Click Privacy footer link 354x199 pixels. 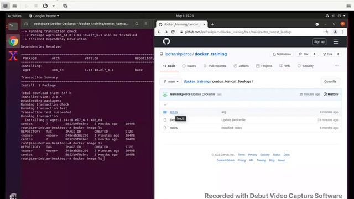(x=252, y=155)
